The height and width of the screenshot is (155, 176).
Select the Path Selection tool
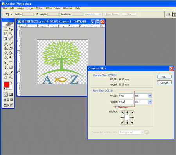coord(5,63)
